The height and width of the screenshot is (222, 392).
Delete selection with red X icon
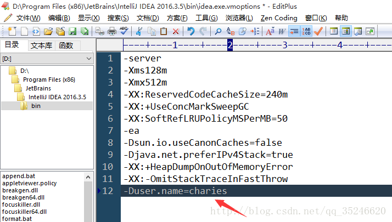pos(176,31)
